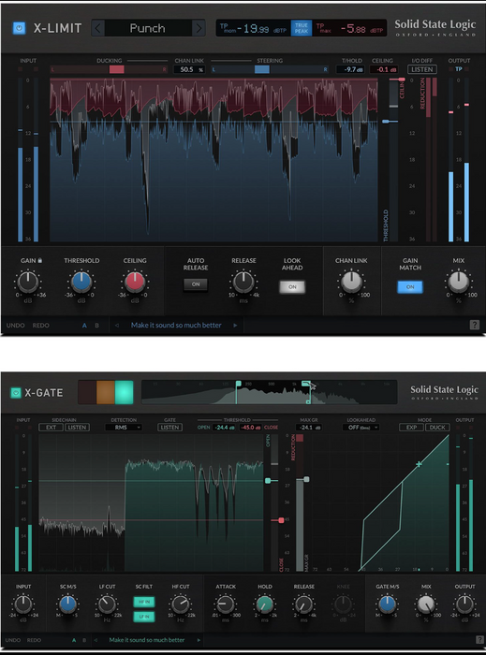Click the X-Gate Input knob
This screenshot has width=486, height=655.
[23, 604]
